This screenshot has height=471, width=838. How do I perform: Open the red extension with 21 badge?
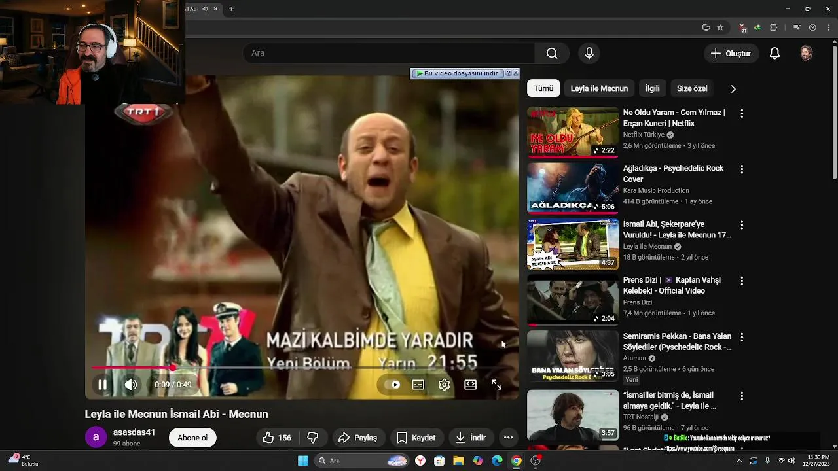point(743,28)
